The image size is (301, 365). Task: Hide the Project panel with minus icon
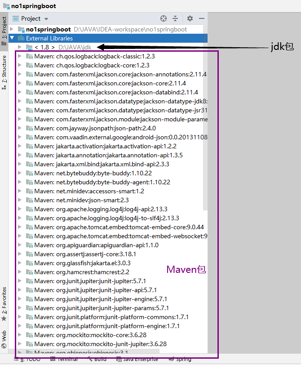(x=202, y=18)
